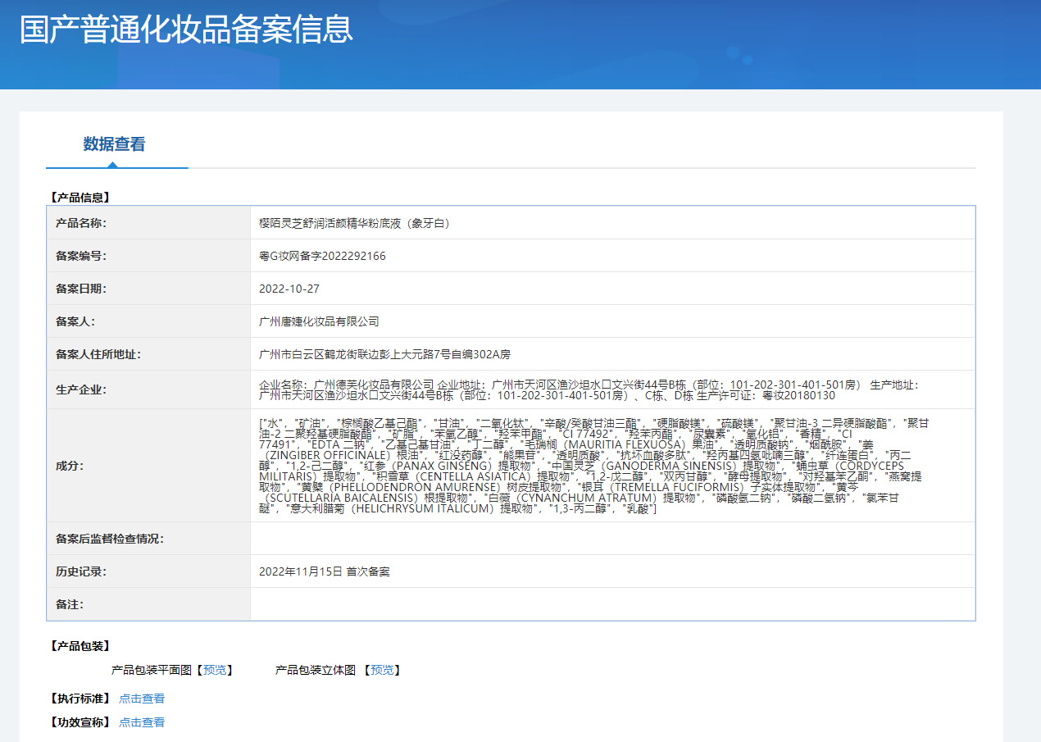Select the value 广州唐婕化妆品有限公司
This screenshot has height=742, width=1041.
point(319,321)
